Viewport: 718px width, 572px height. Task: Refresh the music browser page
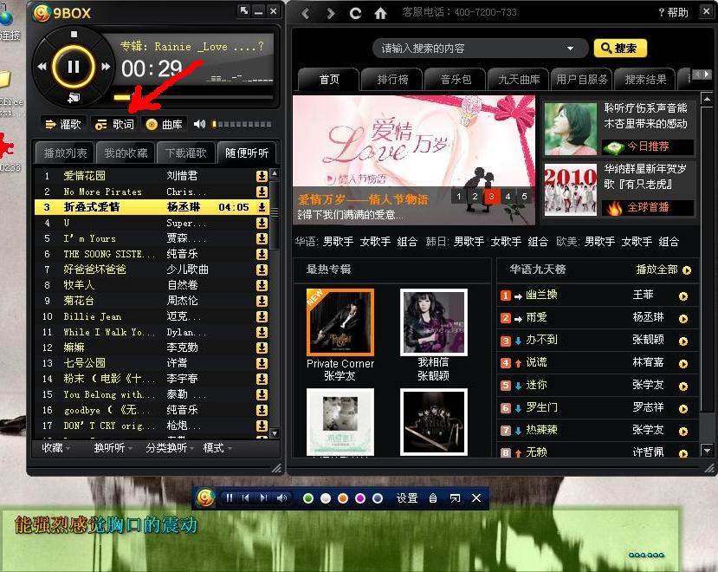point(355,13)
